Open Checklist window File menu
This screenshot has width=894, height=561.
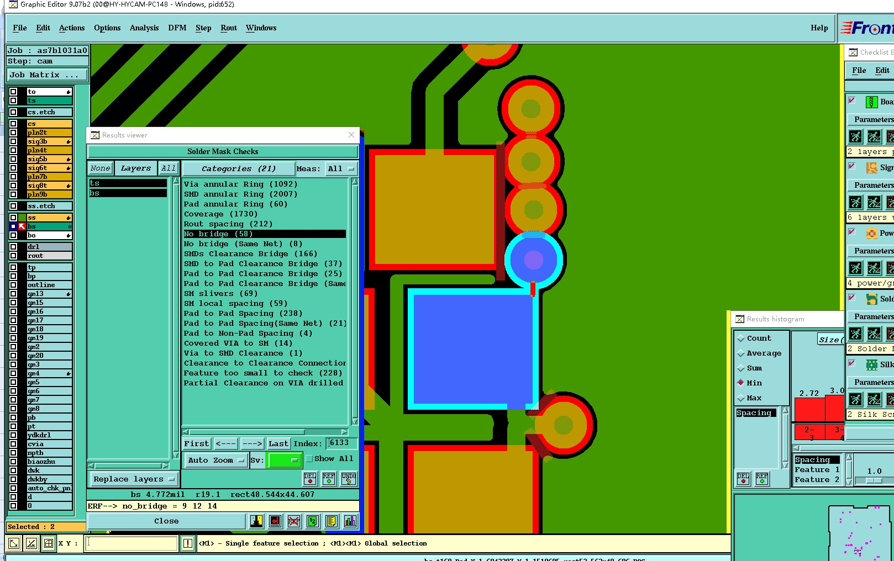click(859, 71)
